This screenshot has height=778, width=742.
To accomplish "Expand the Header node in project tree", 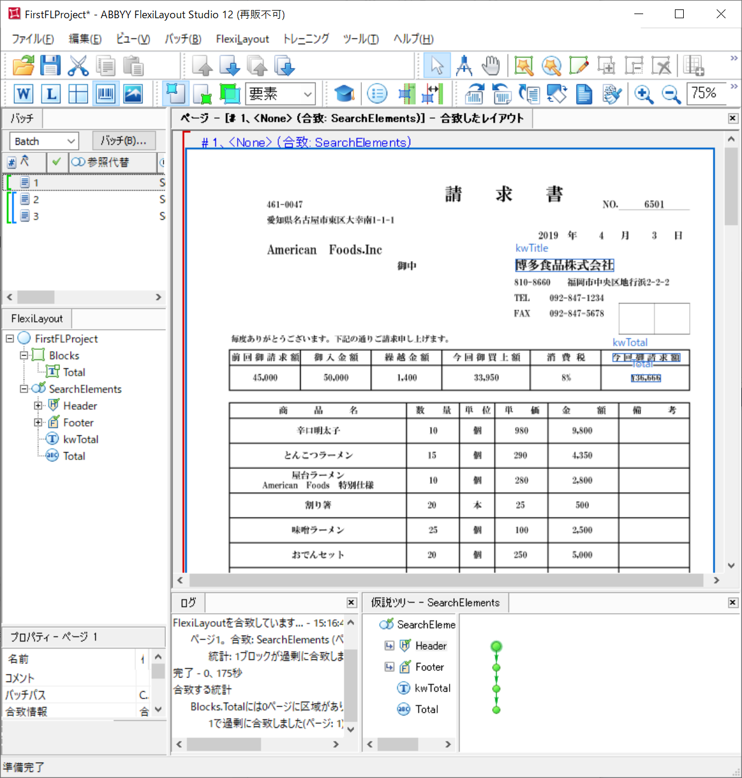I will click(x=38, y=406).
